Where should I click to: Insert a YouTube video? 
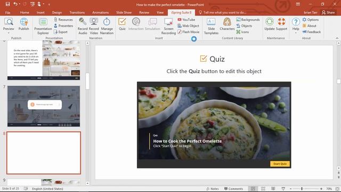186,20
